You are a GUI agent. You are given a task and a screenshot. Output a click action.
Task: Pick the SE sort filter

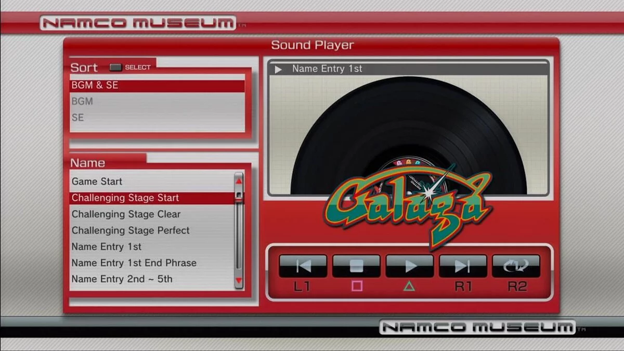pos(157,118)
